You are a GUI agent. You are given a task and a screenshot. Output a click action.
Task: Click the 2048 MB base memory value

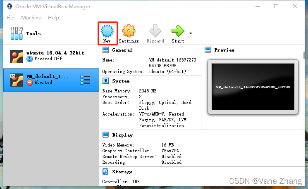(148, 91)
